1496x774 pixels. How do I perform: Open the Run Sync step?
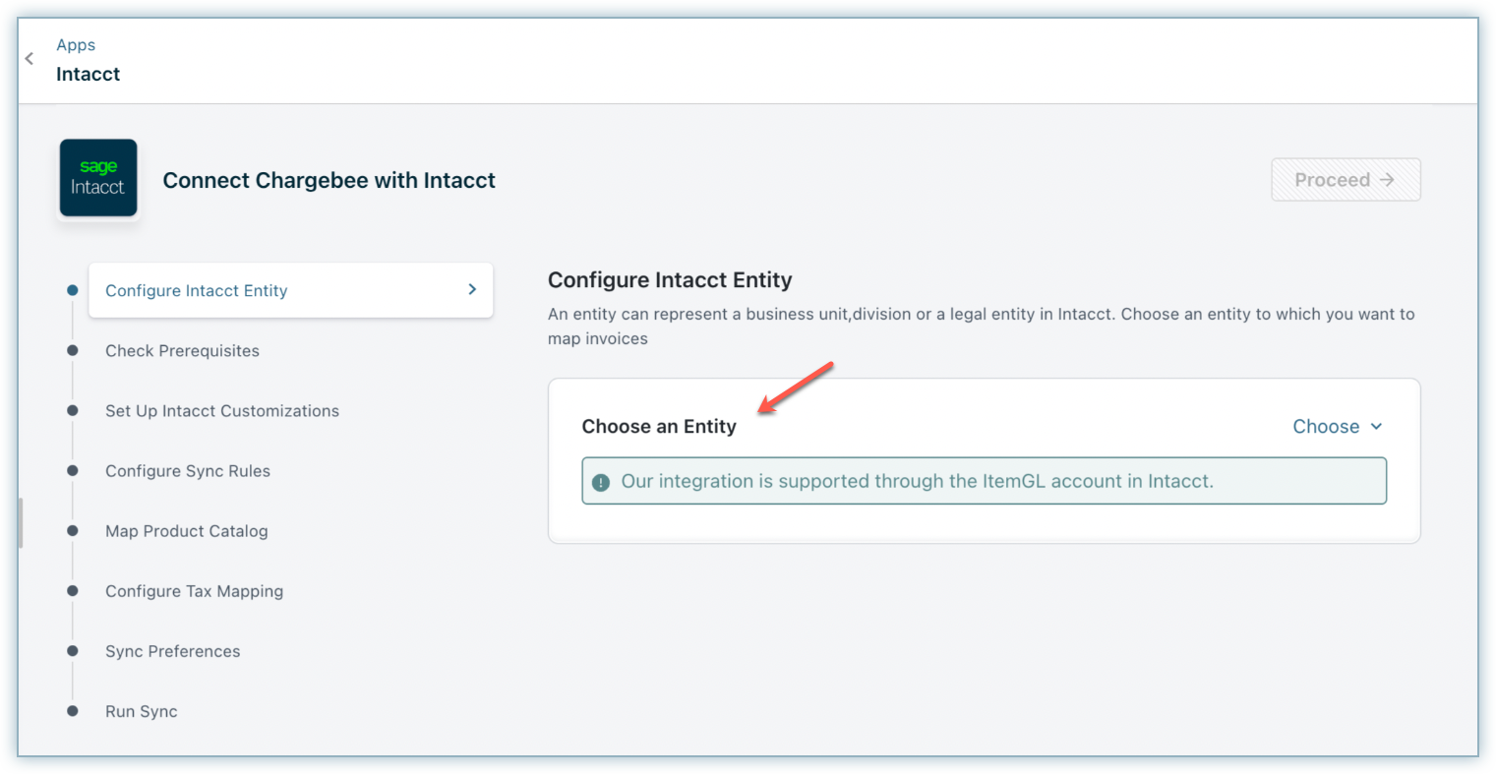point(142,711)
